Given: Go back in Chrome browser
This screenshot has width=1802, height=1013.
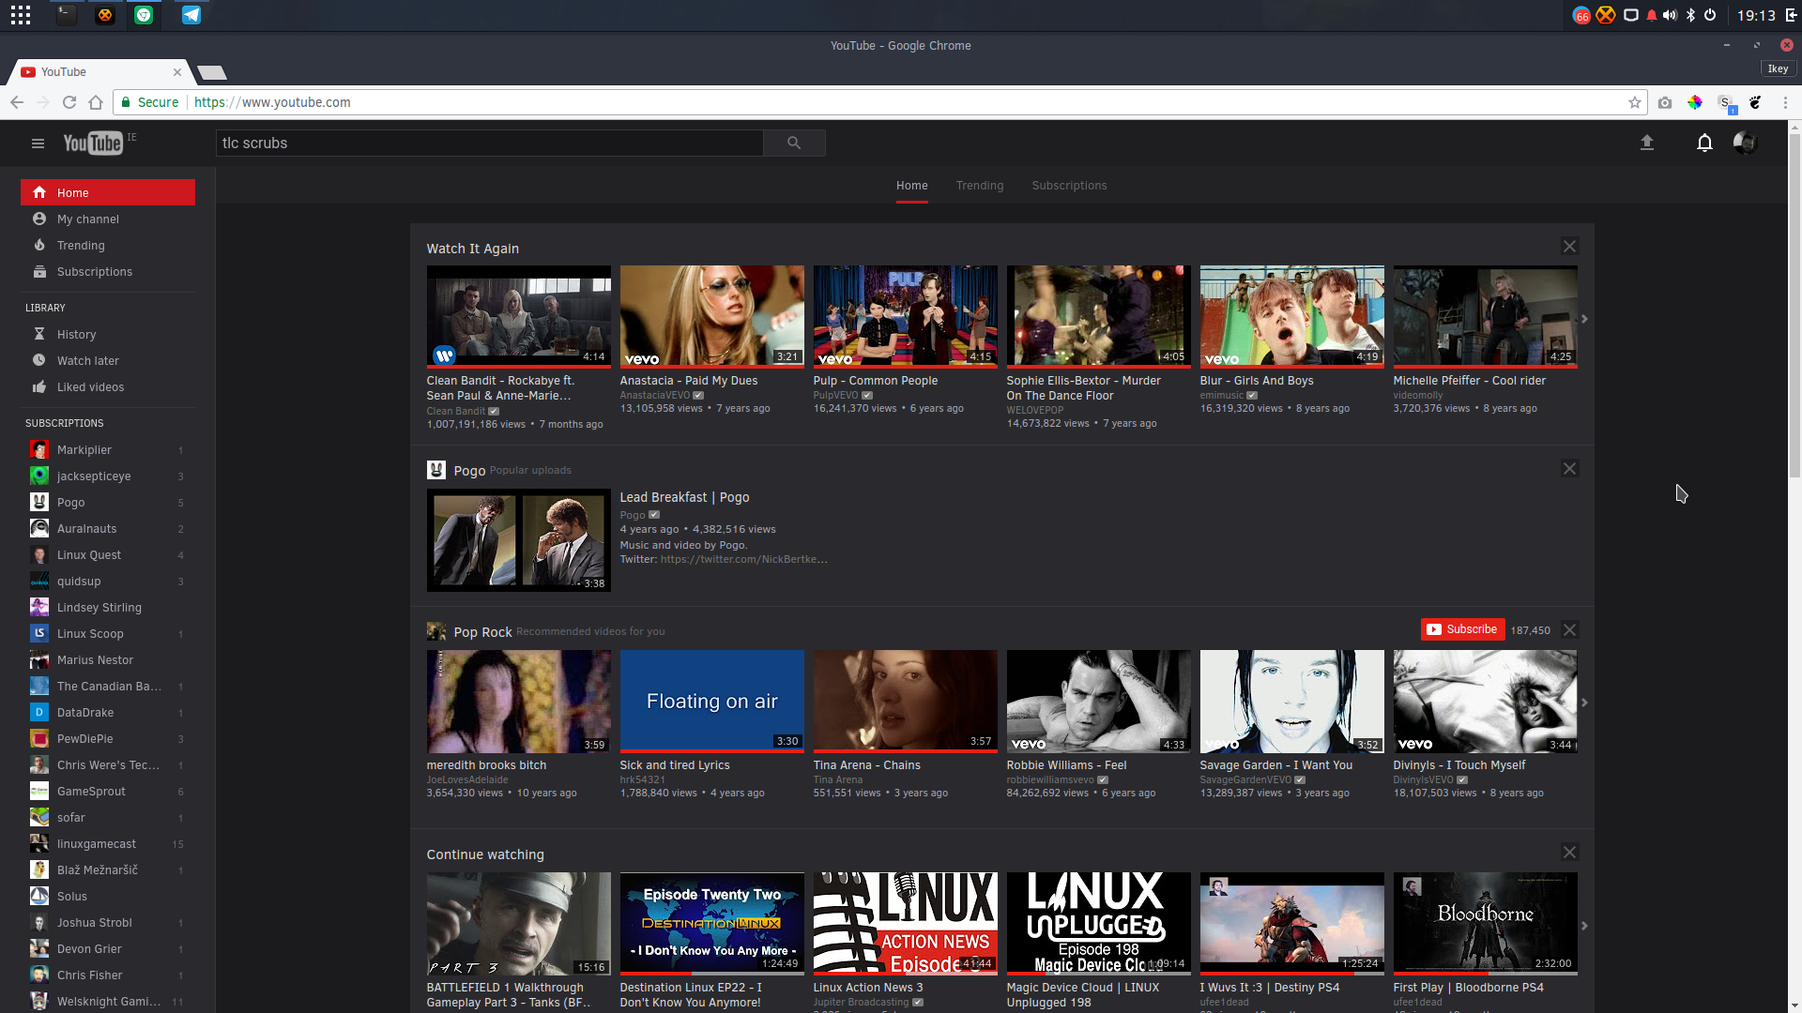Looking at the screenshot, I should click(x=17, y=102).
